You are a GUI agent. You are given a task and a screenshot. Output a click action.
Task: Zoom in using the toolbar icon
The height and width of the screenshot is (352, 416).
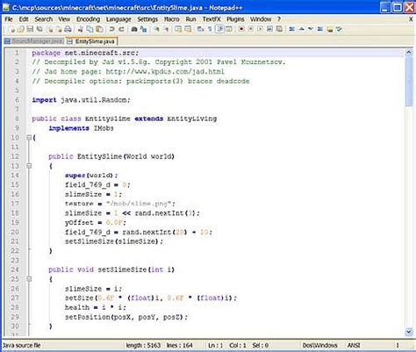click(x=156, y=29)
